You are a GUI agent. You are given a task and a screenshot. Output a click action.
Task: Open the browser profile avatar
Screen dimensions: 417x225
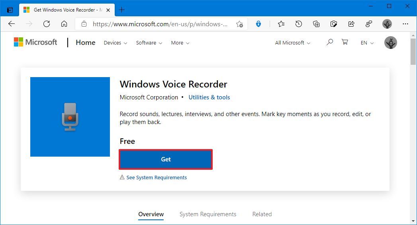(387, 24)
